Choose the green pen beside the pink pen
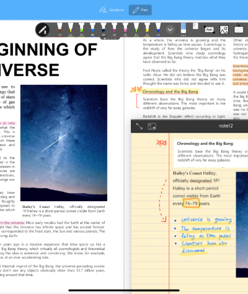 click(x=136, y=30)
